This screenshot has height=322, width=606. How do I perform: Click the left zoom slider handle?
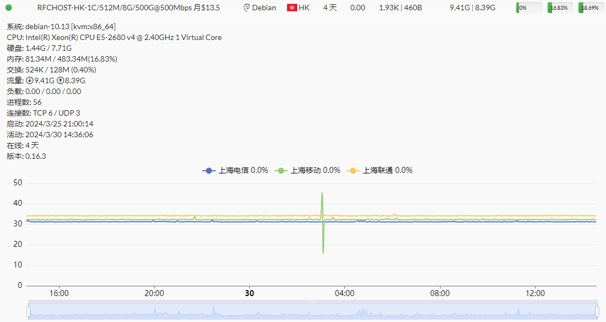click(x=29, y=311)
